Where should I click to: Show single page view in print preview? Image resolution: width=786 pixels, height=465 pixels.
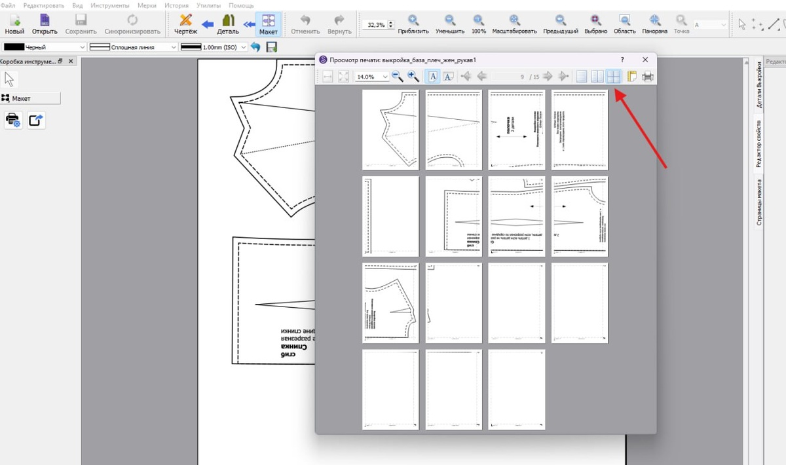(582, 77)
